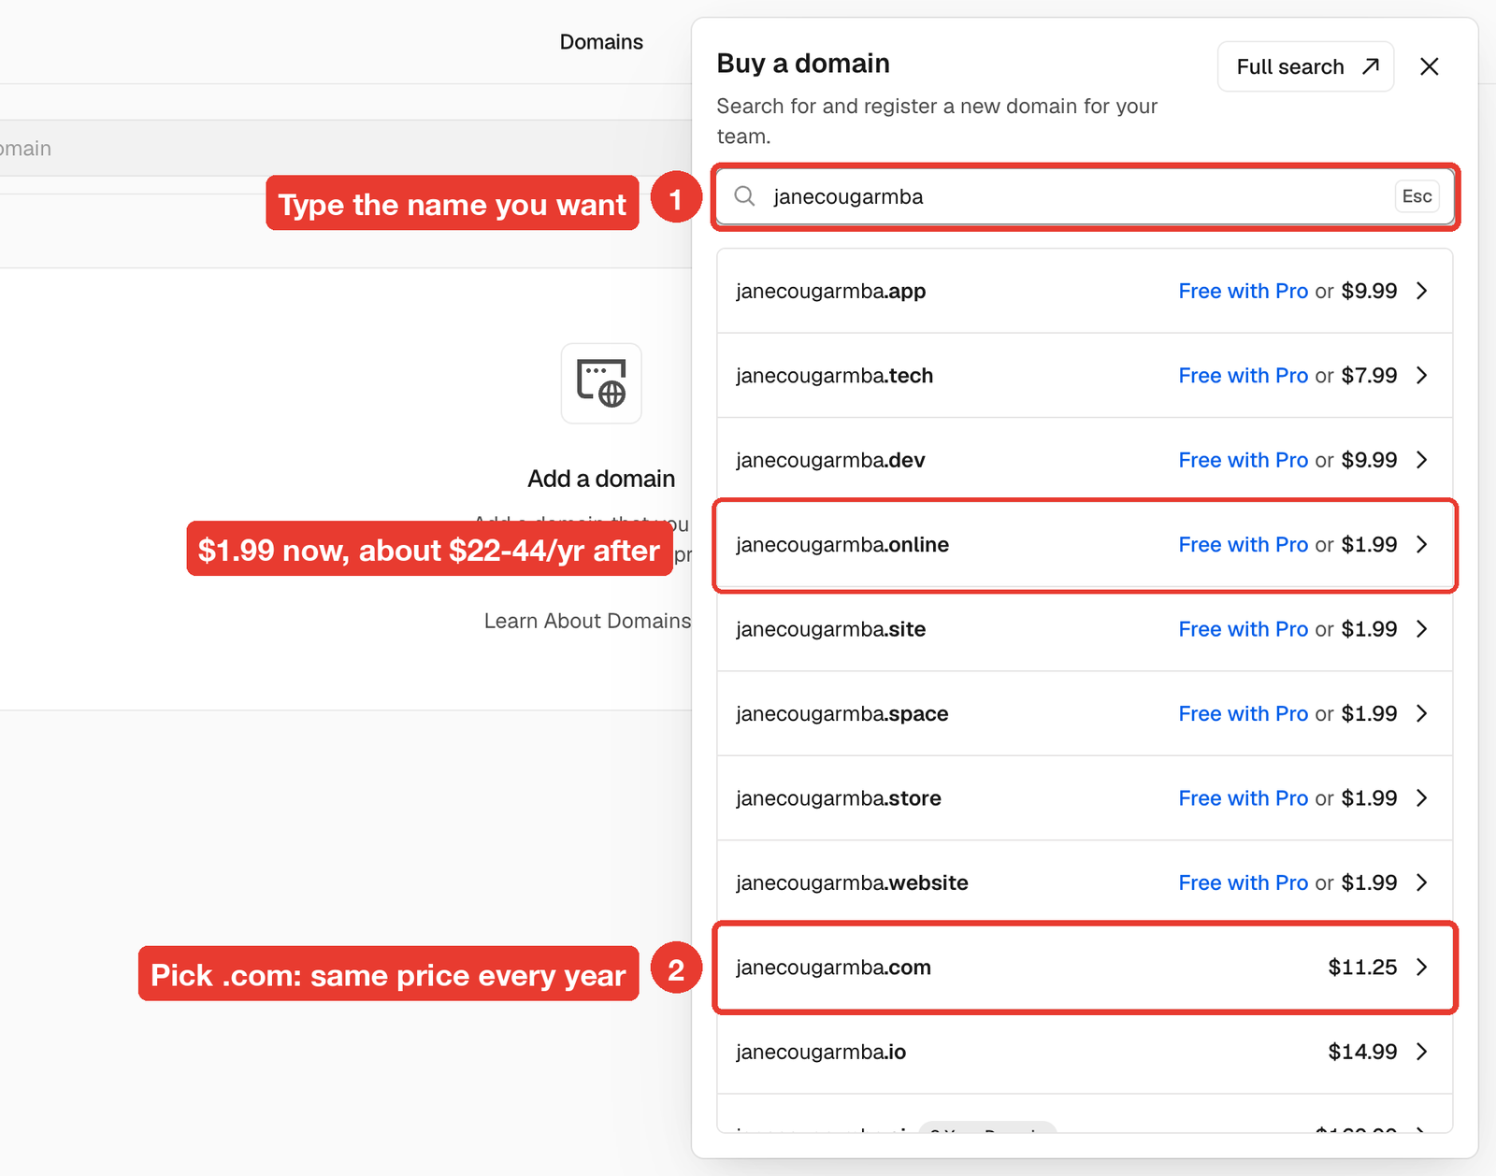Open chevron for janecougarmba.site
The image size is (1496, 1176).
click(1422, 629)
